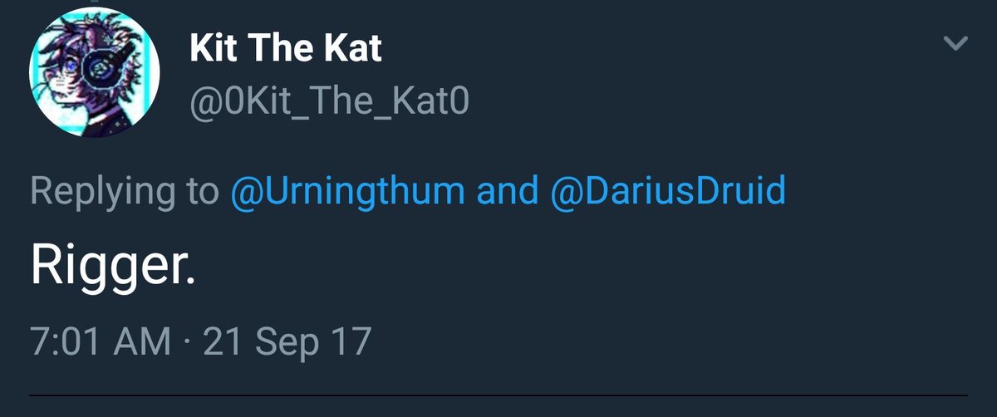Click empty area right of "Rigger."
Viewport: 997px width, 417px height.
(582, 268)
